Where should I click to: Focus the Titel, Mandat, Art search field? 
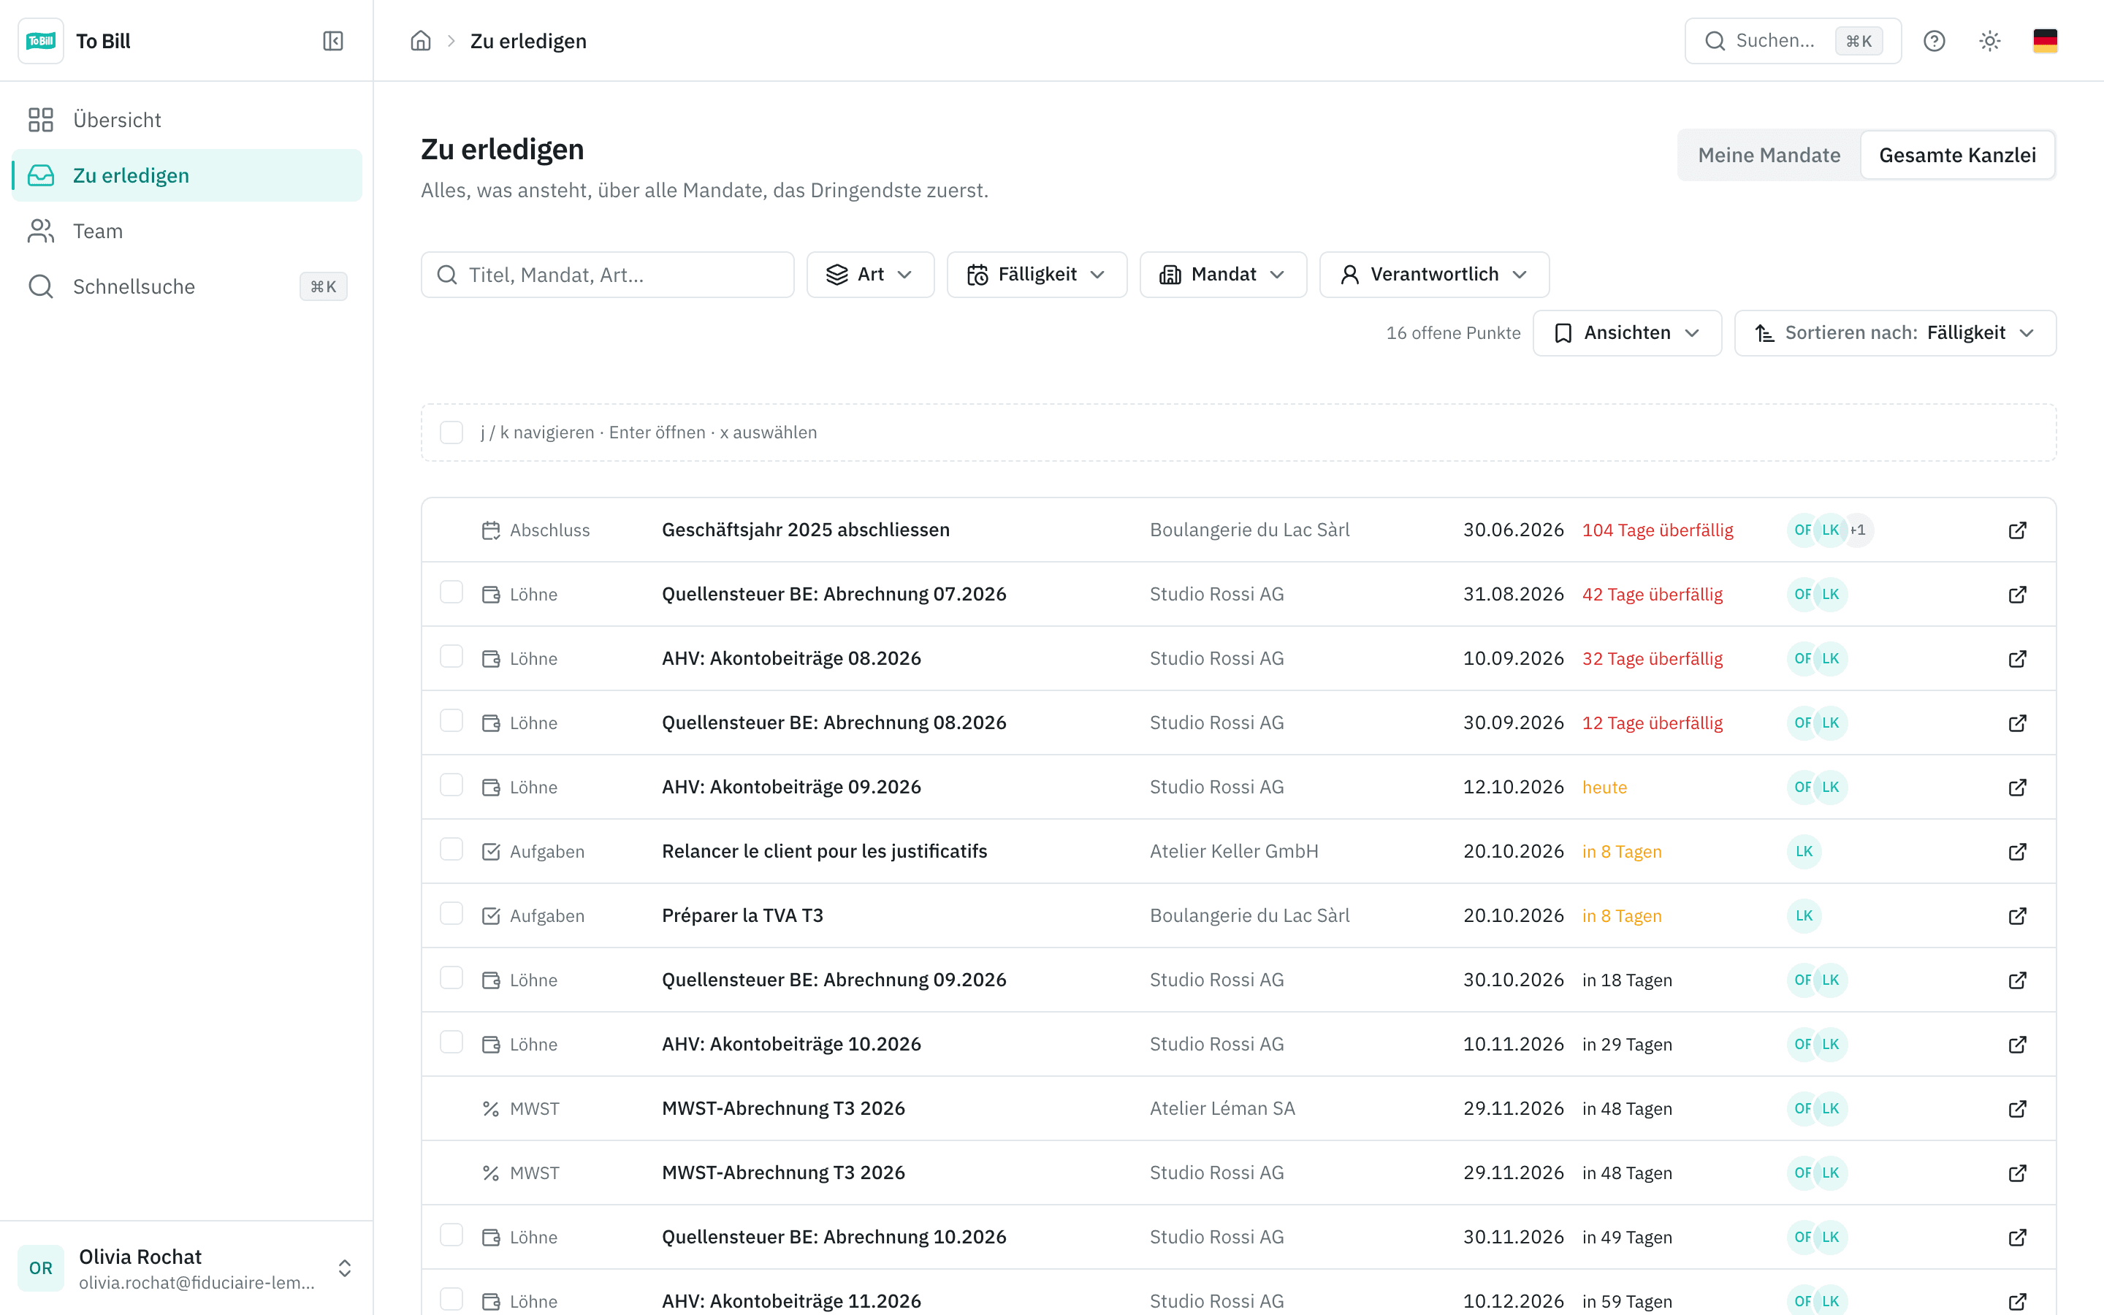pos(607,275)
